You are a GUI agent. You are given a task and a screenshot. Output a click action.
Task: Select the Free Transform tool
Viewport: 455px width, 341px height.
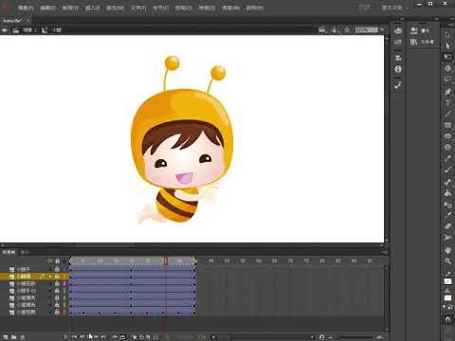click(447, 57)
